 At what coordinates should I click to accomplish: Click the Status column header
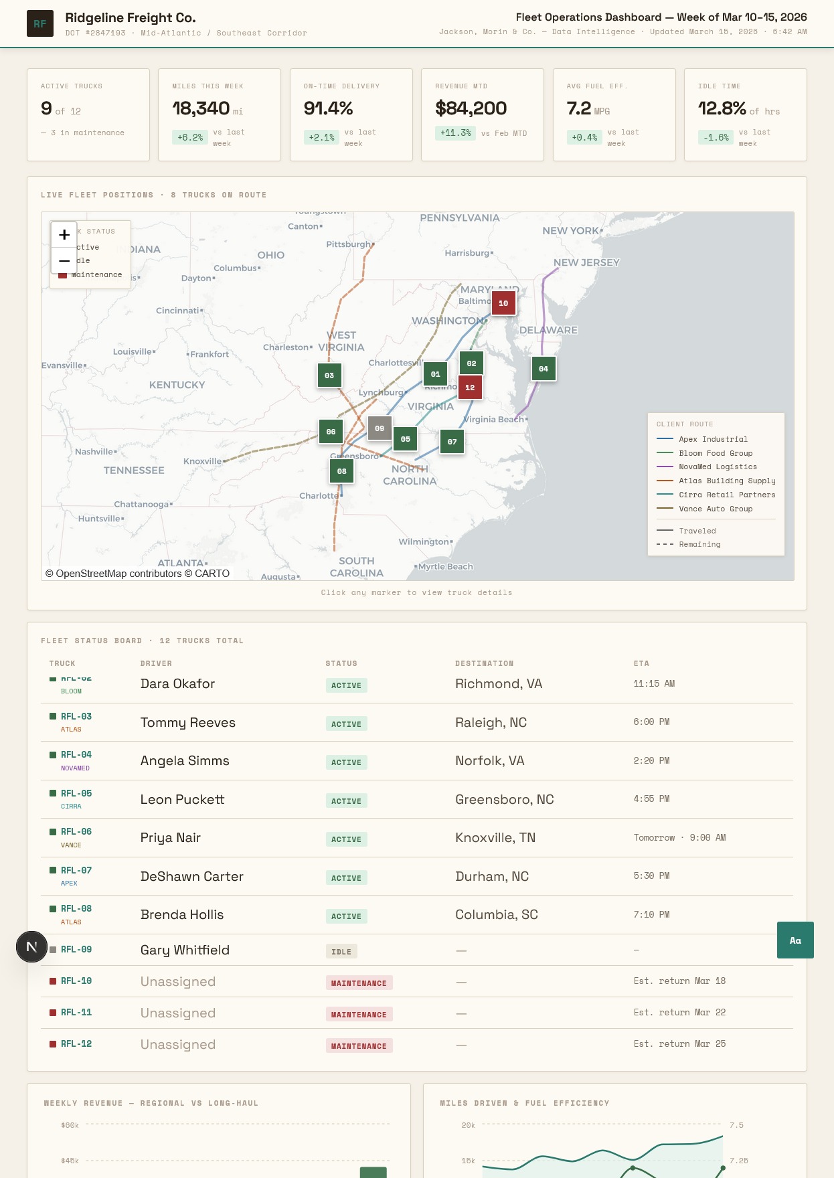click(x=341, y=663)
